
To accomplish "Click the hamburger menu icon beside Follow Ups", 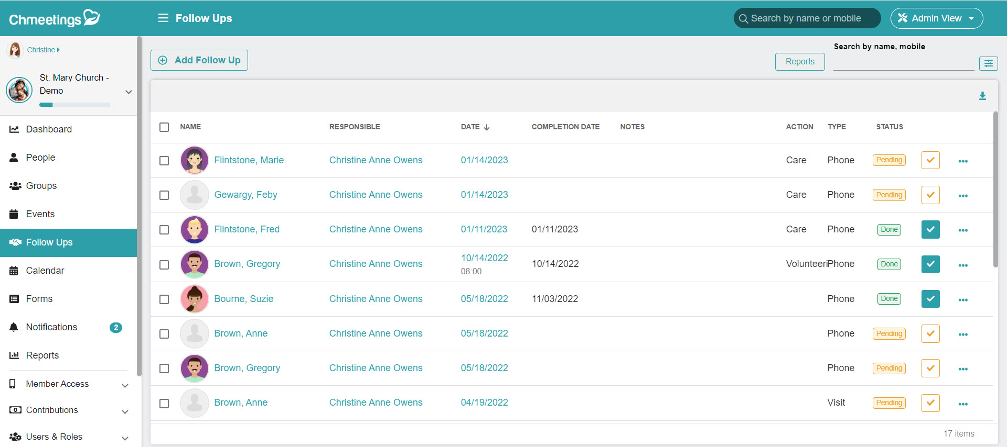I will (163, 18).
